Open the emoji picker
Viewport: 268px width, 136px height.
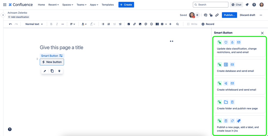click(151, 24)
